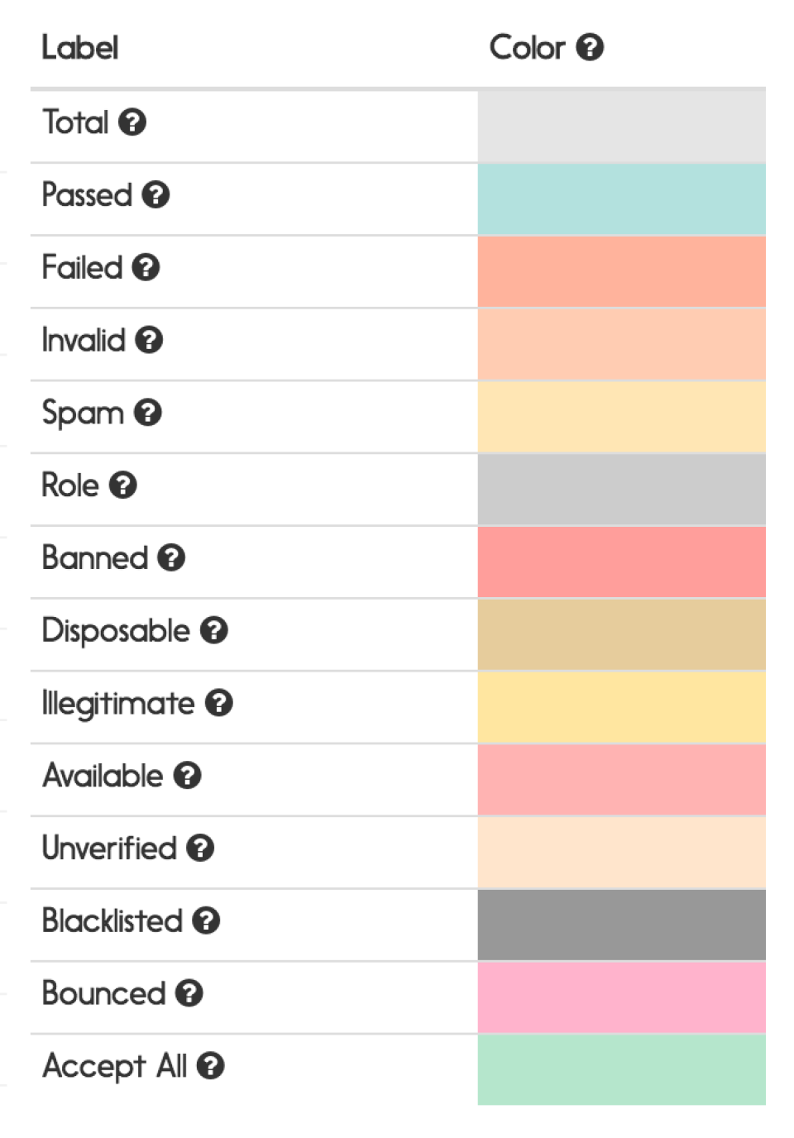Click the help icon beside Invalid
This screenshot has width=794, height=1138.
click(x=149, y=340)
